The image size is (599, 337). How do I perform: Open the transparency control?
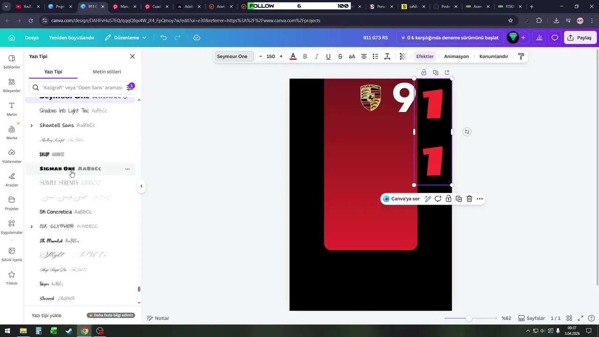[x=402, y=56]
